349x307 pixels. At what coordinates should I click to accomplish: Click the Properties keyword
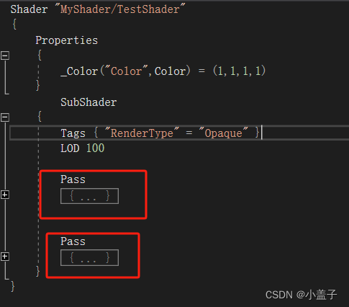67,40
